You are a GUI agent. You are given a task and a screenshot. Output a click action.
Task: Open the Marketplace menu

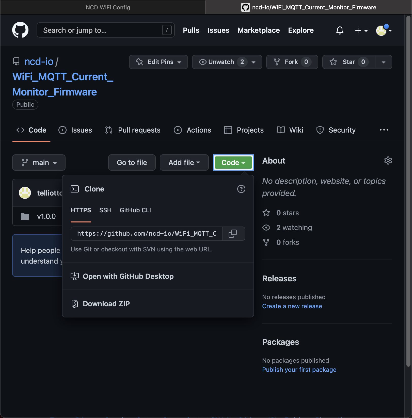tap(259, 30)
